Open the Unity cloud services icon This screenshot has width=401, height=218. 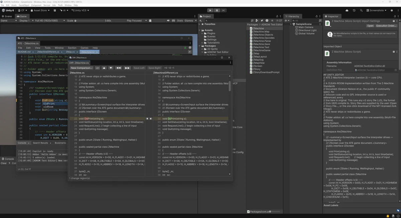(x=347, y=10)
